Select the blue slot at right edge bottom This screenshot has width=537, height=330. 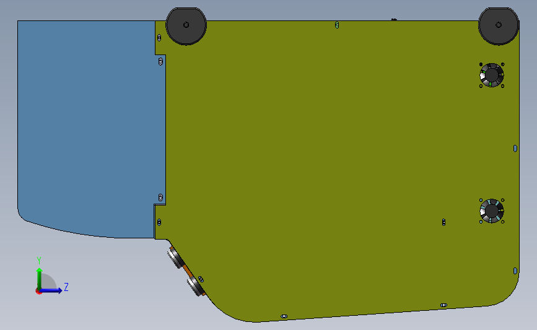click(x=515, y=271)
